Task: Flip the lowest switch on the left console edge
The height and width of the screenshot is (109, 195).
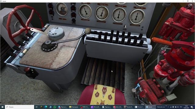Action: pos(11,54)
